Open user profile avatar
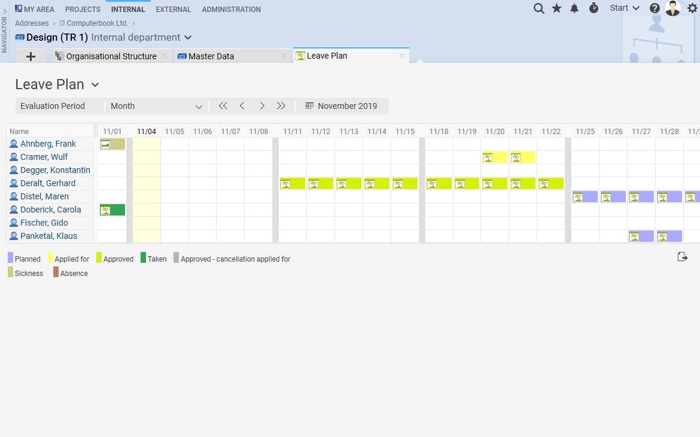Screen dimensions: 700x437 pyautogui.click(x=672, y=8)
